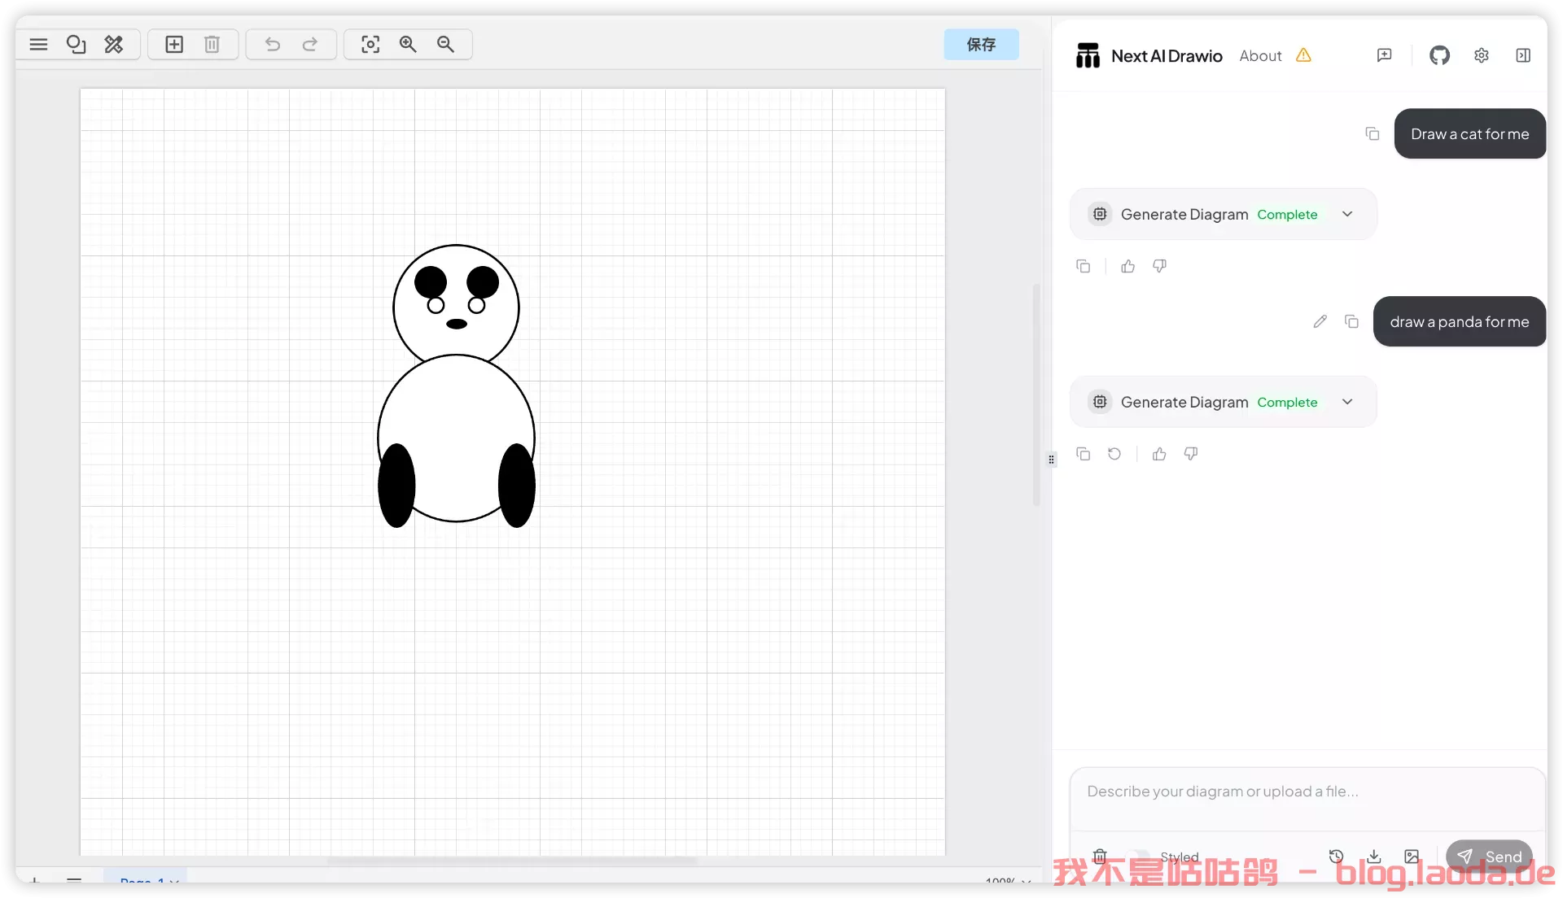The image size is (1563, 898).
Task: Expand second Generate Diagram result chevron
Action: [1347, 402]
